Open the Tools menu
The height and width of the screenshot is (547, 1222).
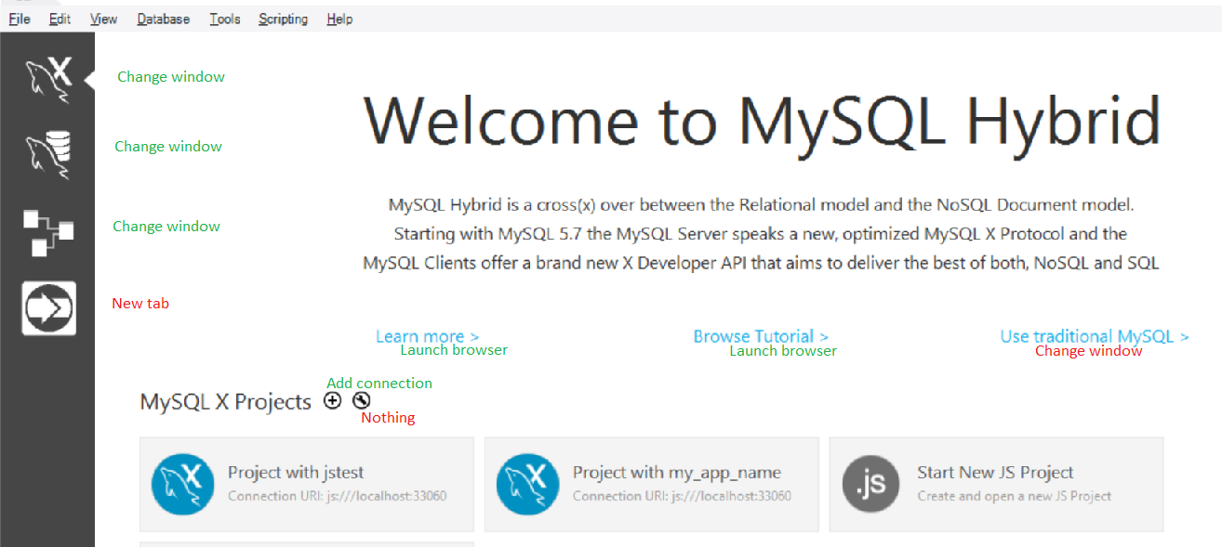[225, 19]
